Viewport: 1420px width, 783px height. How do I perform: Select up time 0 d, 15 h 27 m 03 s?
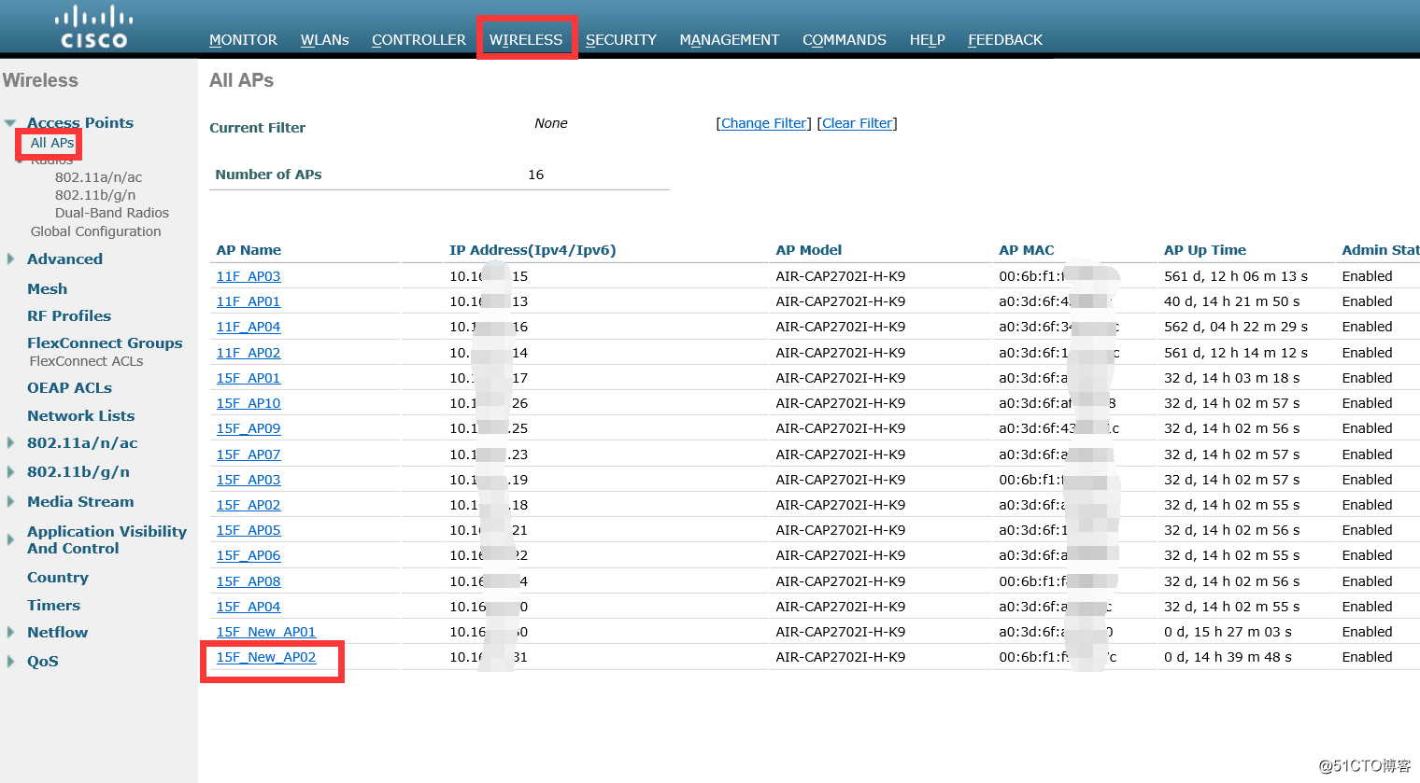point(1228,632)
